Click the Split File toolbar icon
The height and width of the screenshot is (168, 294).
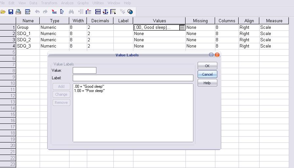coord(98,12)
